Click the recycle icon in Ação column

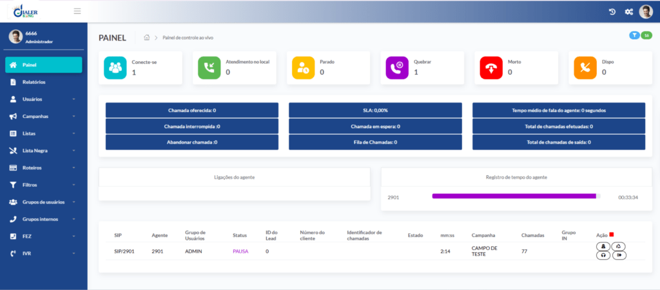pyautogui.click(x=619, y=246)
